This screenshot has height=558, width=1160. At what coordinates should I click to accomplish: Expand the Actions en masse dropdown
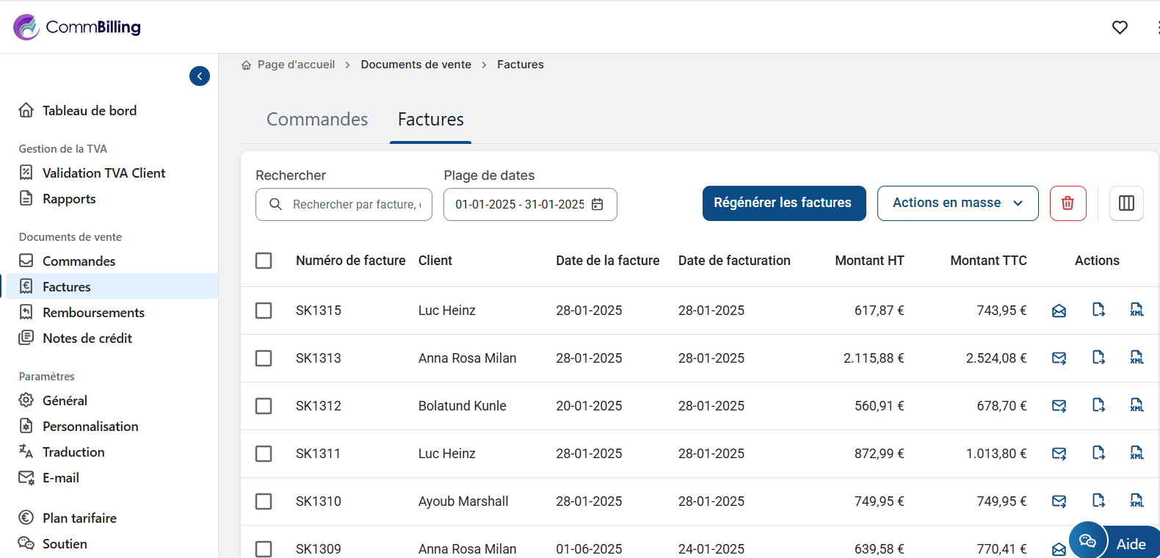point(957,203)
